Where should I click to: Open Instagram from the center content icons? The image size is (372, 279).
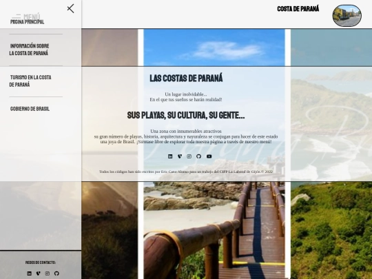click(189, 156)
